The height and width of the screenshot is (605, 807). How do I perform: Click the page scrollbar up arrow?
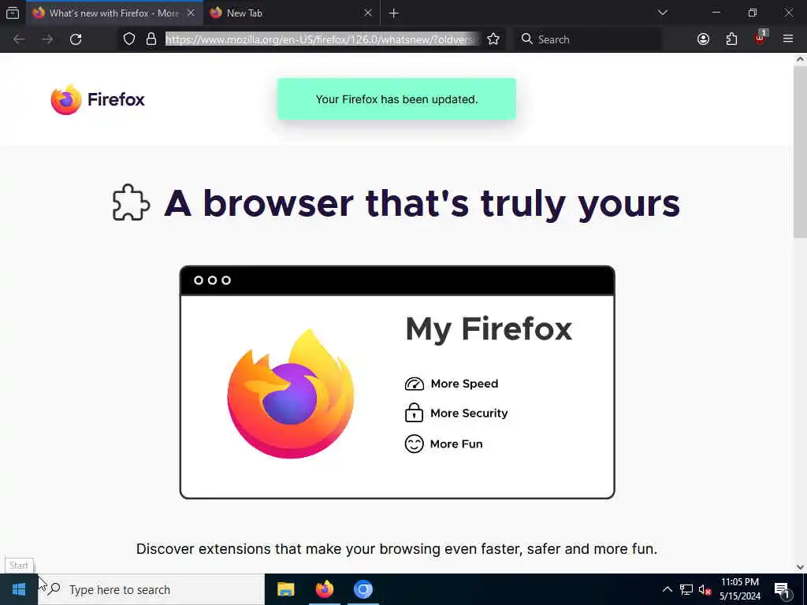(800, 59)
